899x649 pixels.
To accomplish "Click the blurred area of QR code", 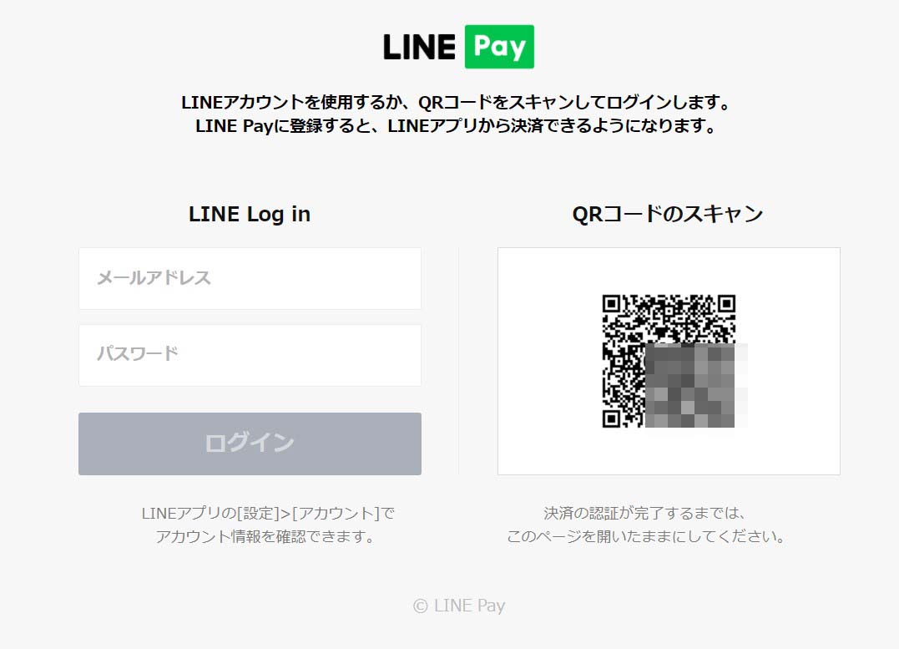I will tap(696, 386).
